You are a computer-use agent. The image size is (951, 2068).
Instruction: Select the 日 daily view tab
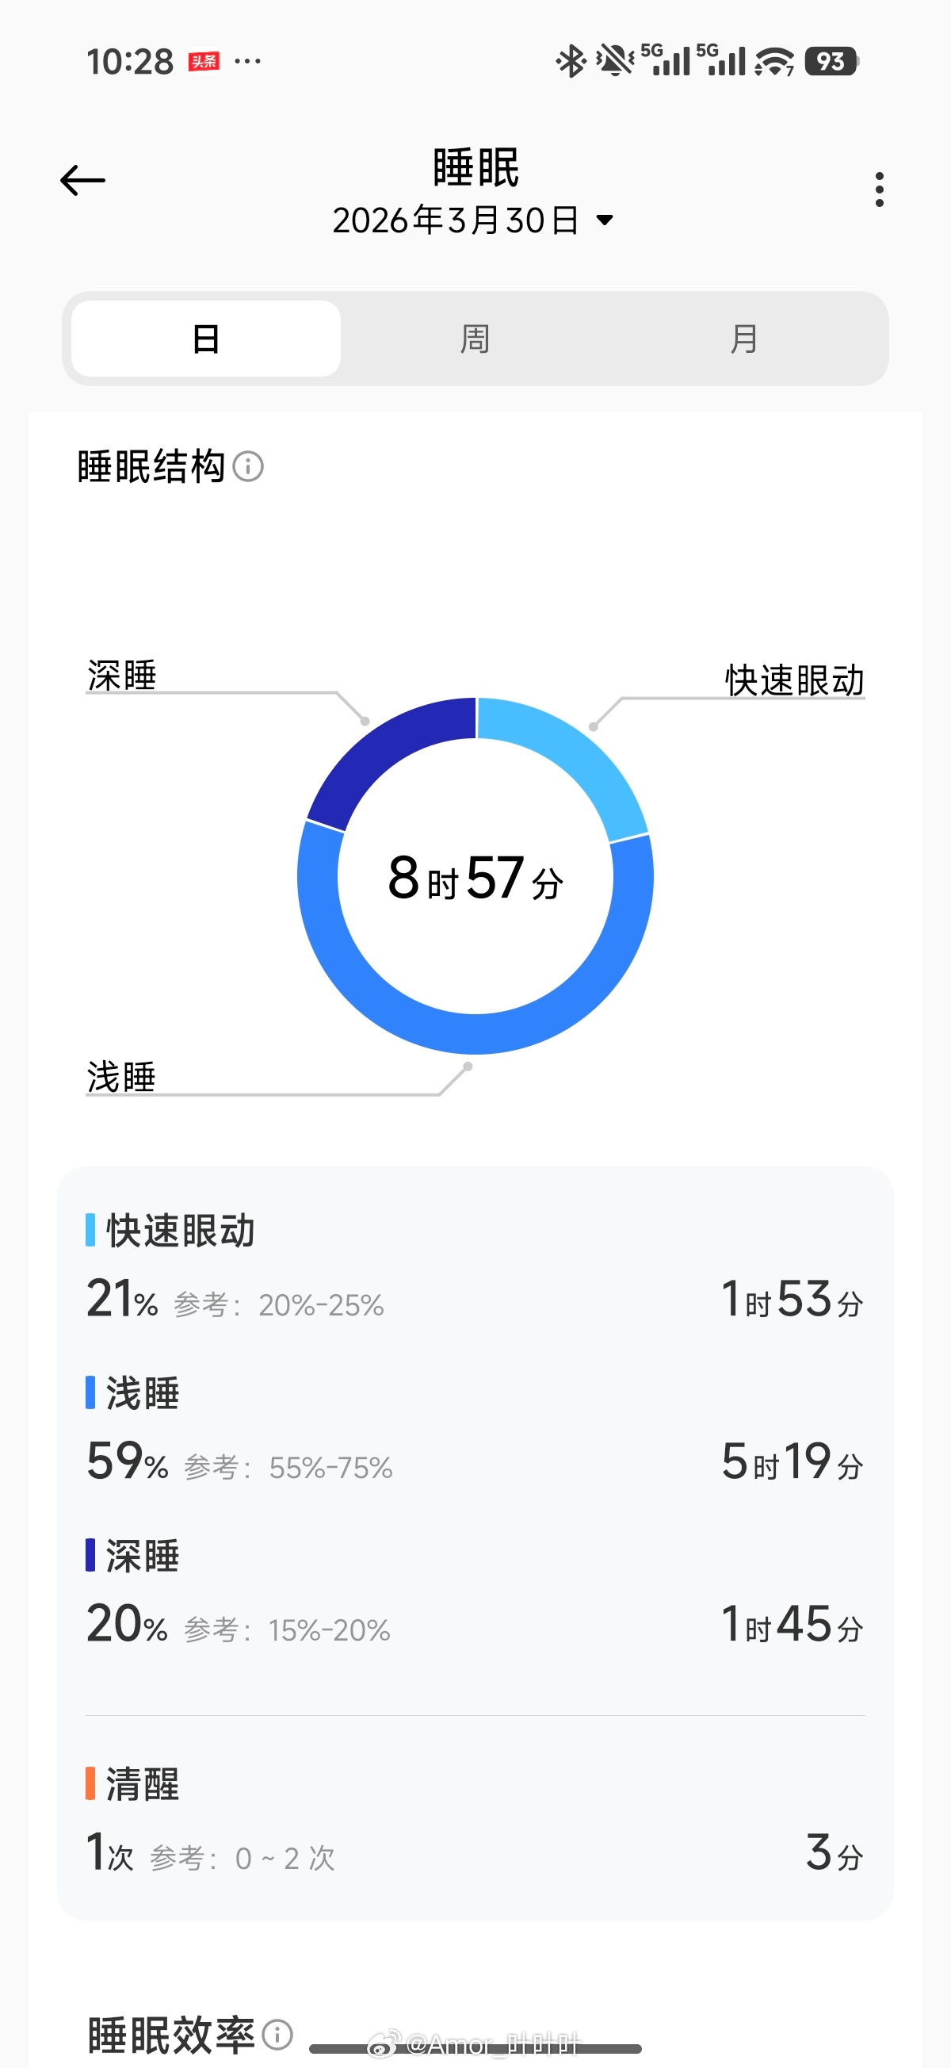pyautogui.click(x=207, y=339)
